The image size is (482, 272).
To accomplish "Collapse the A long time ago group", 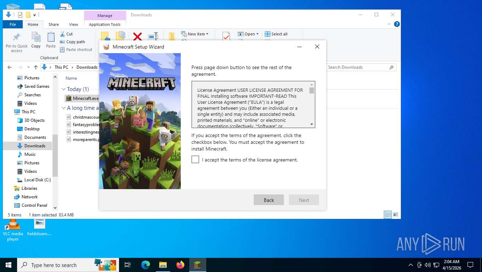I will pyautogui.click(x=64, y=108).
